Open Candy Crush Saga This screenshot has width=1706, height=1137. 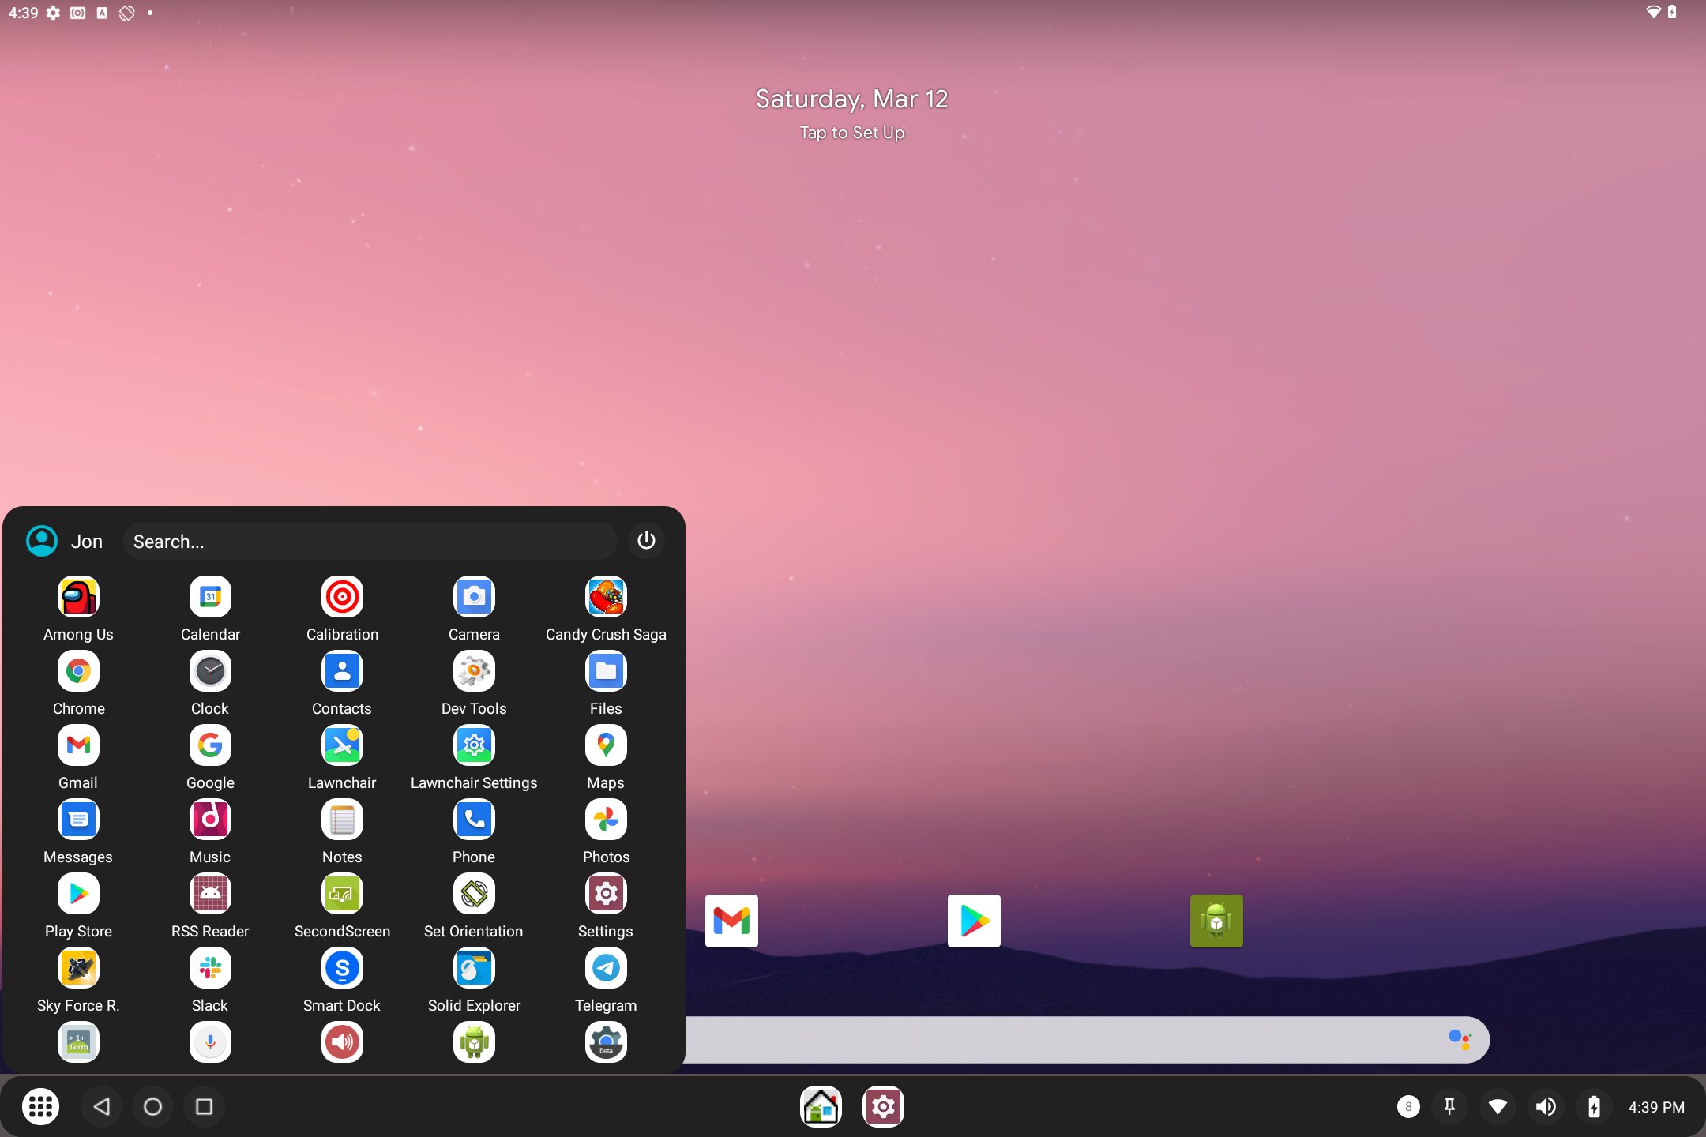(605, 597)
